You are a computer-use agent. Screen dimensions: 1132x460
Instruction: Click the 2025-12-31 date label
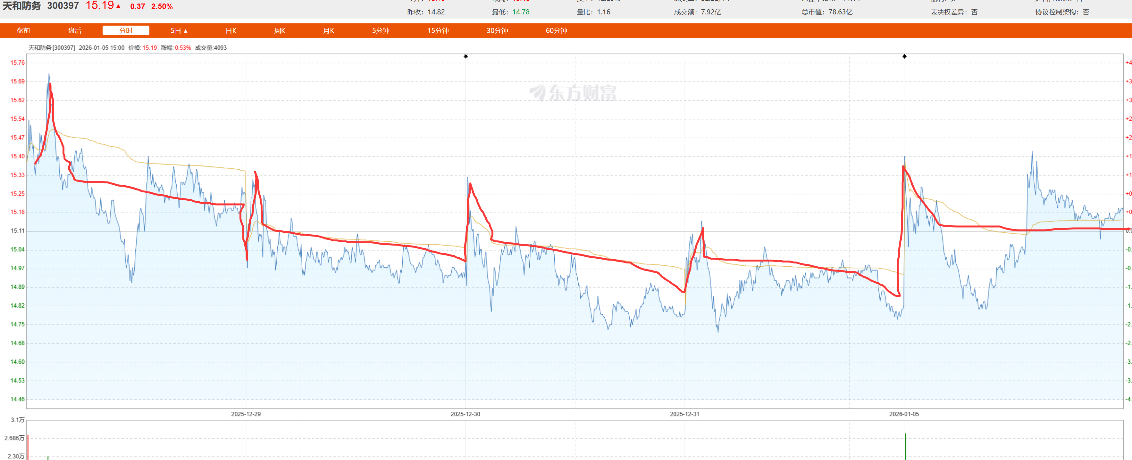point(684,414)
